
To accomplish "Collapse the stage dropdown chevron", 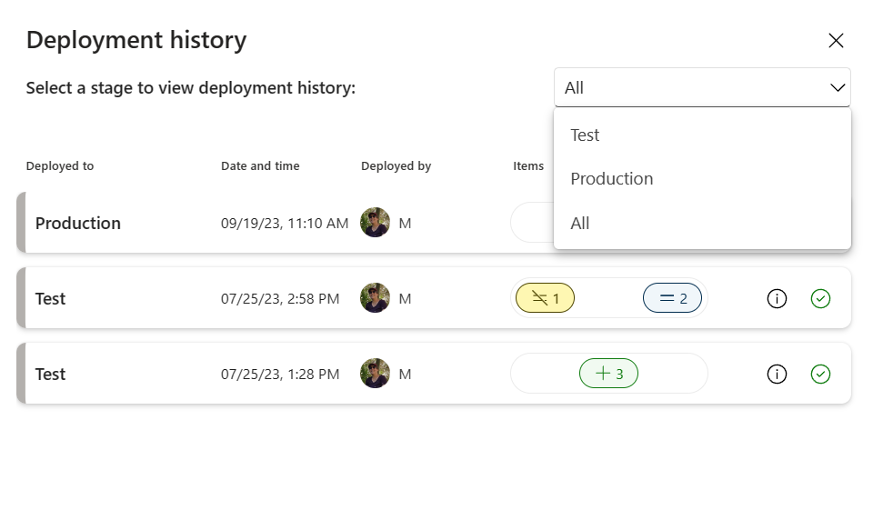I will pyautogui.click(x=838, y=88).
